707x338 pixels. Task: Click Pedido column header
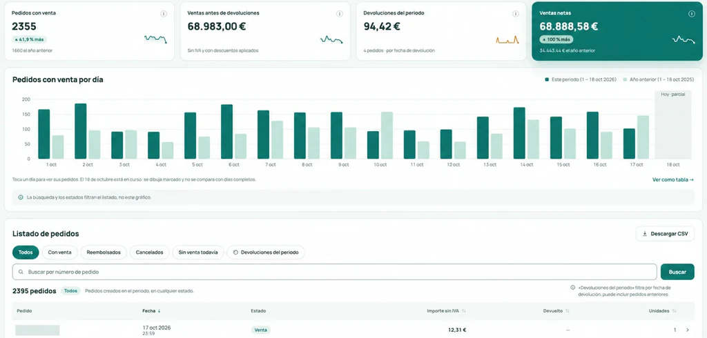(x=24, y=311)
